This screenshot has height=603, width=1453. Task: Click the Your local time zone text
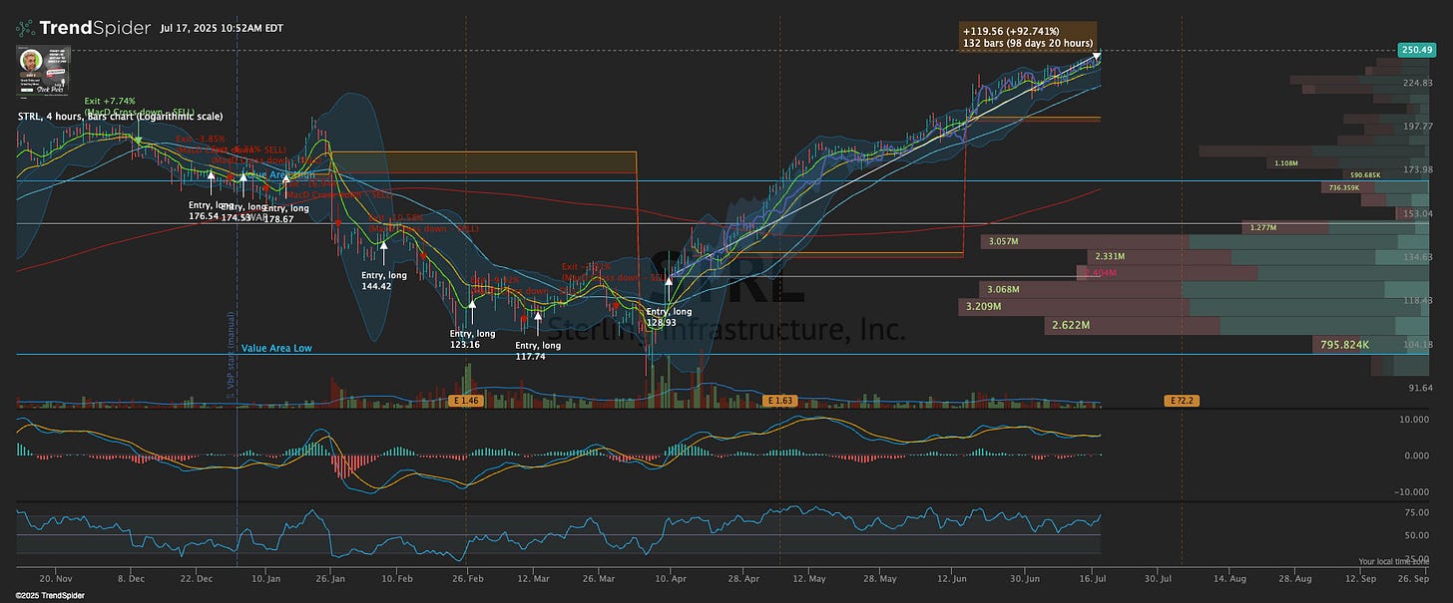1394,562
